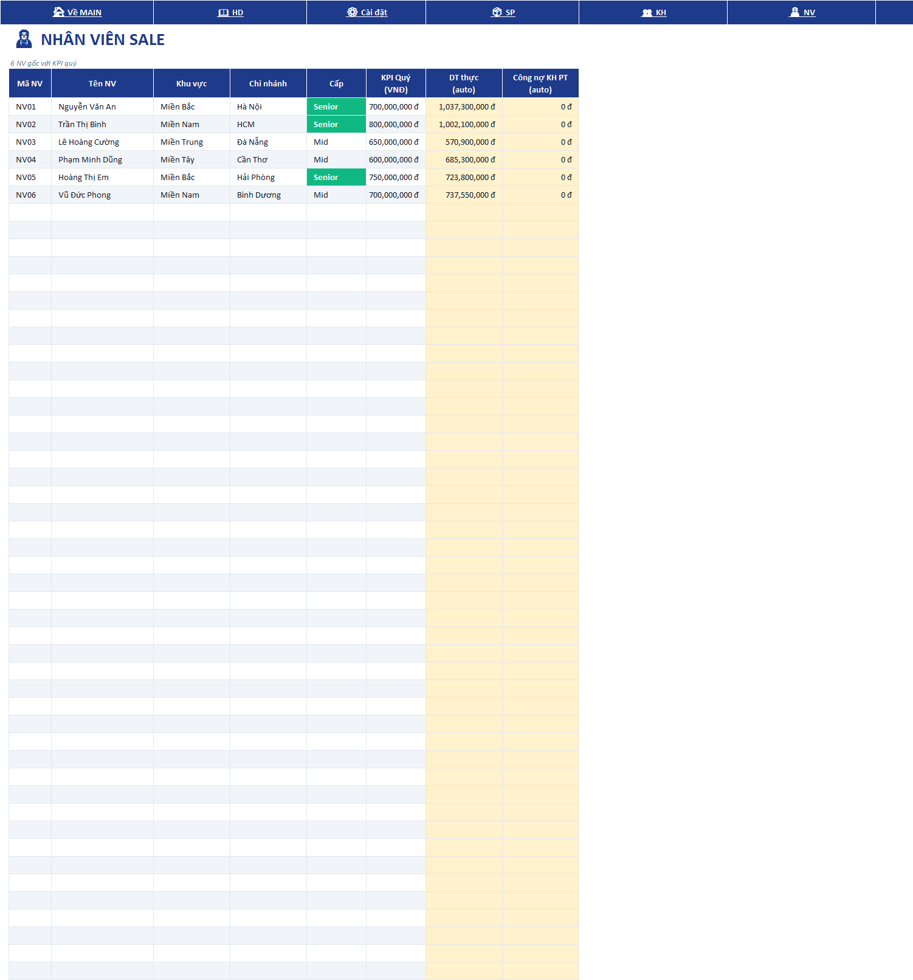
Task: Click the people icon beside KH
Action: [x=647, y=12]
